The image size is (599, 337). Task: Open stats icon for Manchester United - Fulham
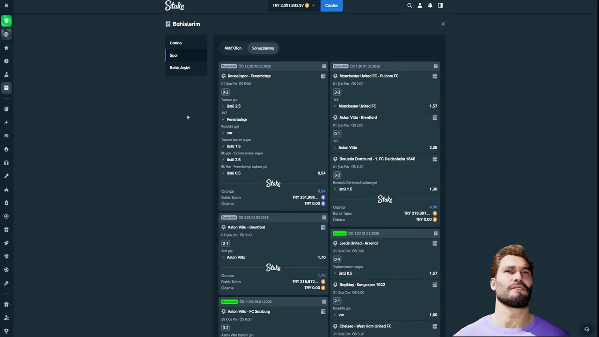tap(435, 76)
